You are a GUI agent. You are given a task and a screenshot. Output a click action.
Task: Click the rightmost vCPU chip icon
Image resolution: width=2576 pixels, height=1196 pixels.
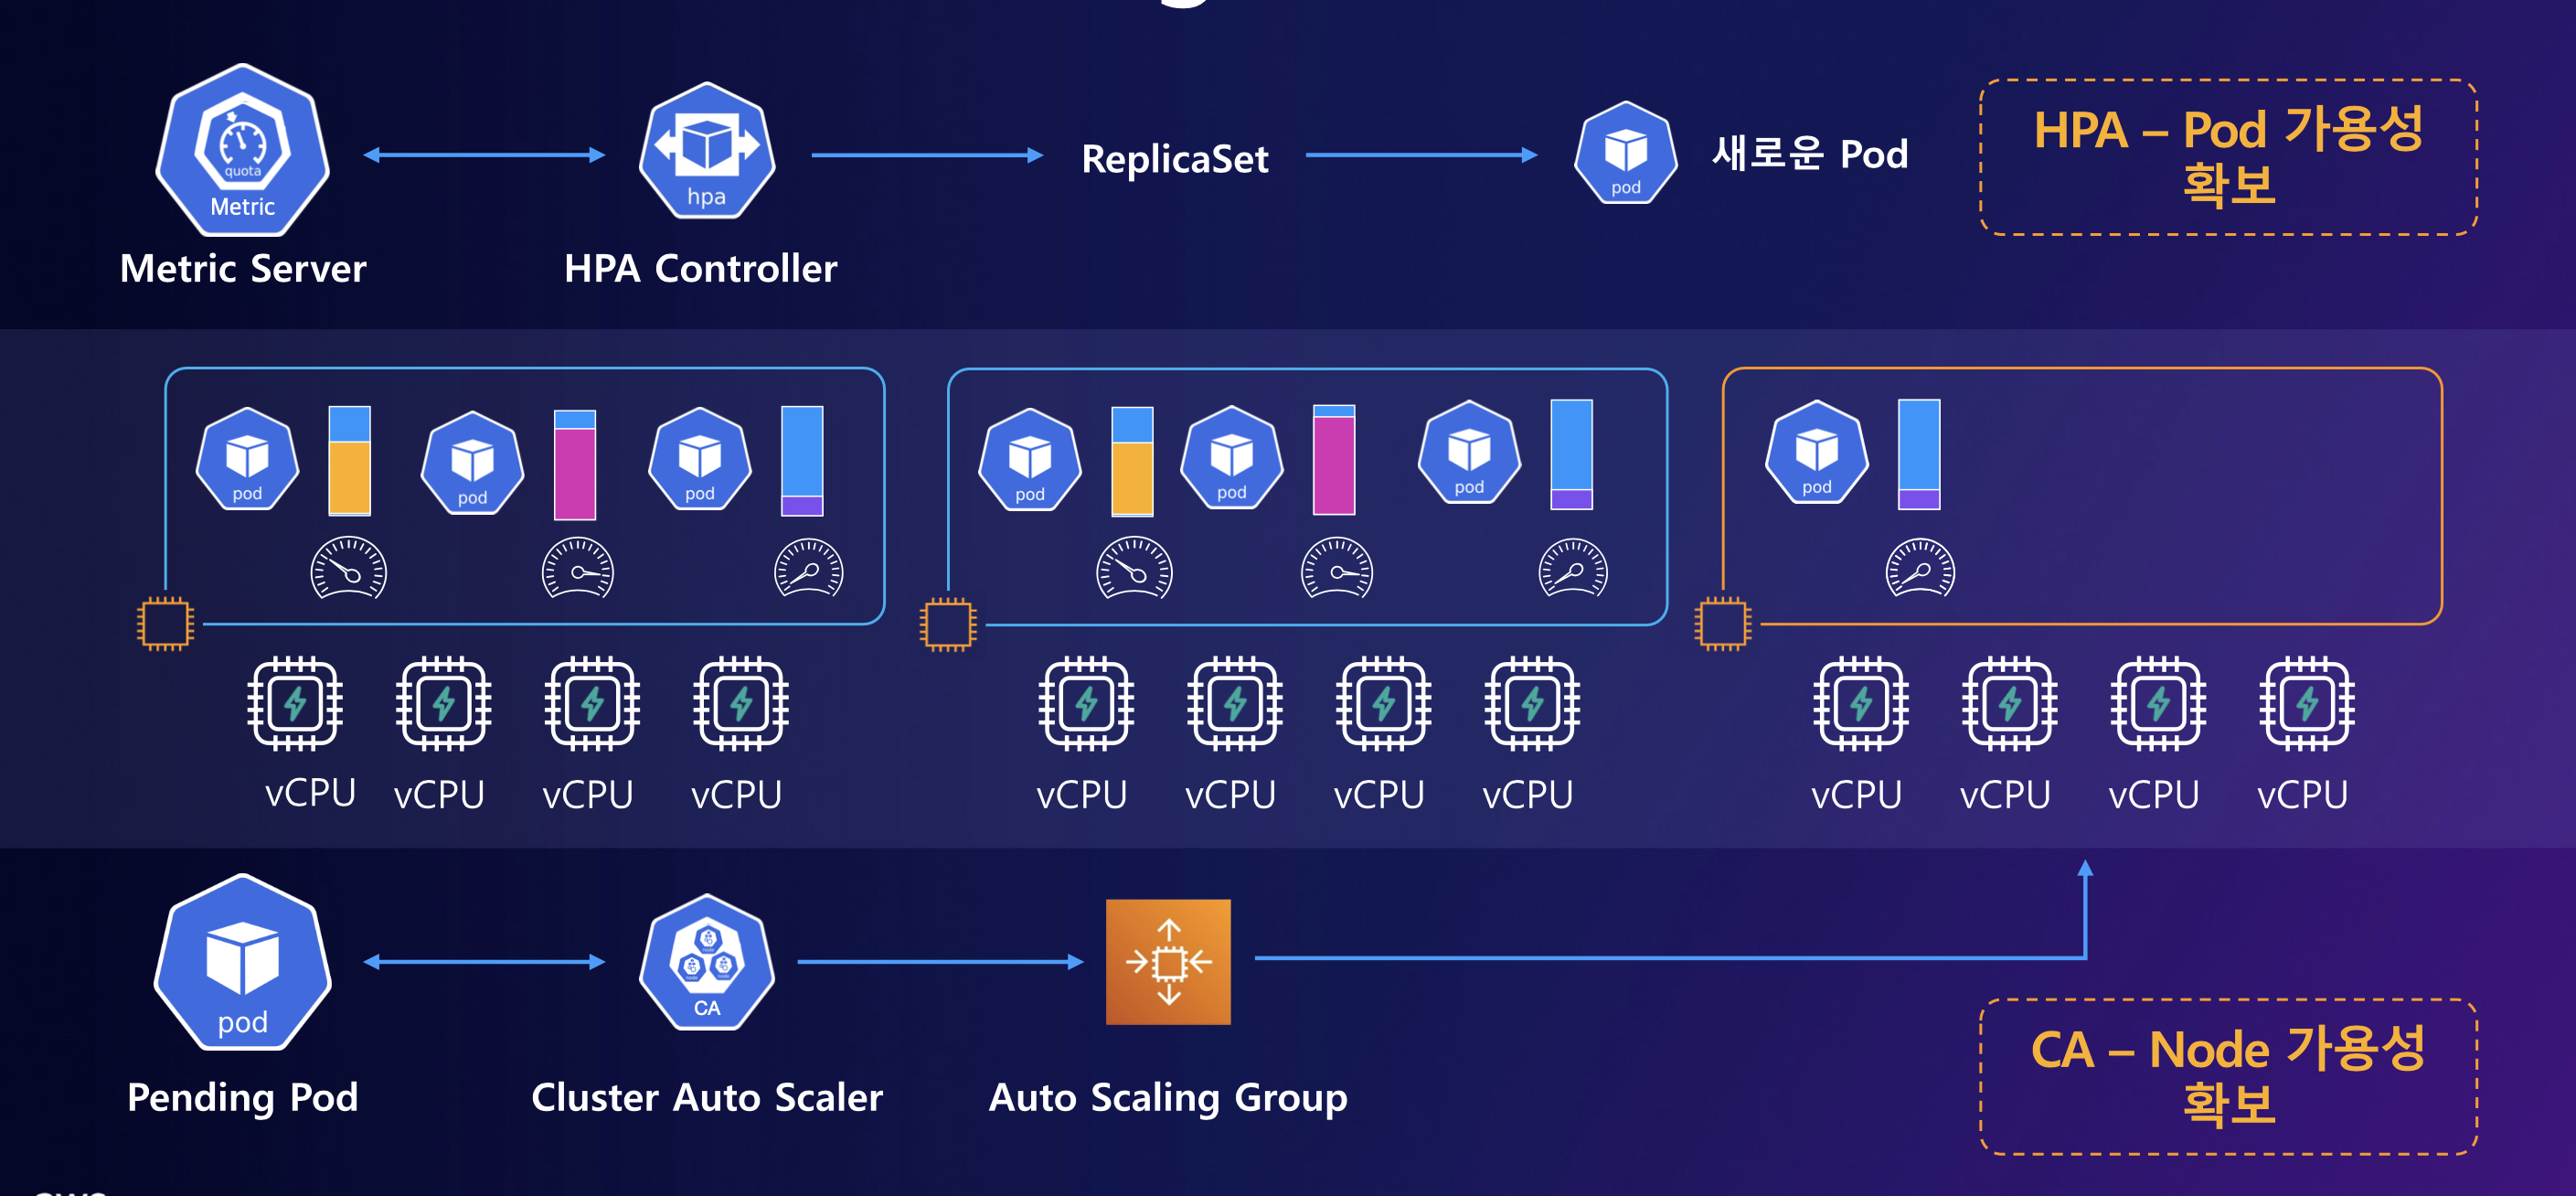2306,704
